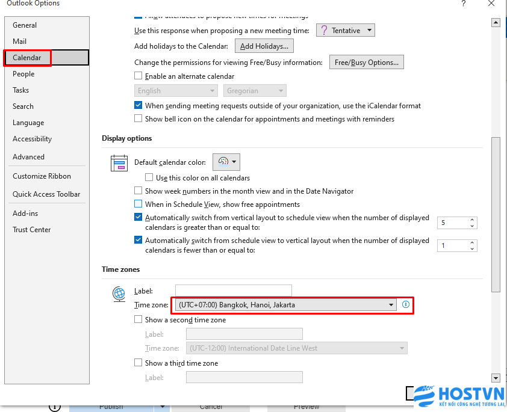Click the scrollbar down arrow
The width and height of the screenshot is (507, 412).
496,378
